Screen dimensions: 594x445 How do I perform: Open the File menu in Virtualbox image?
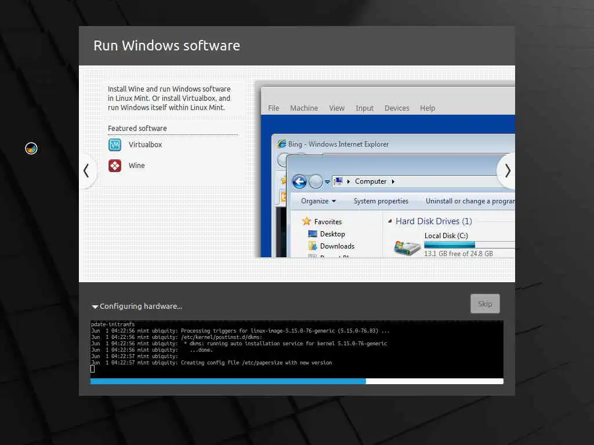click(274, 108)
